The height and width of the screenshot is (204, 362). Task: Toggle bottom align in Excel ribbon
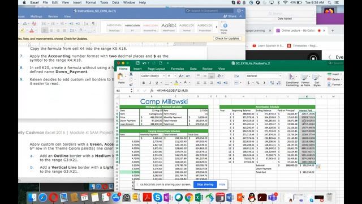point(211,76)
